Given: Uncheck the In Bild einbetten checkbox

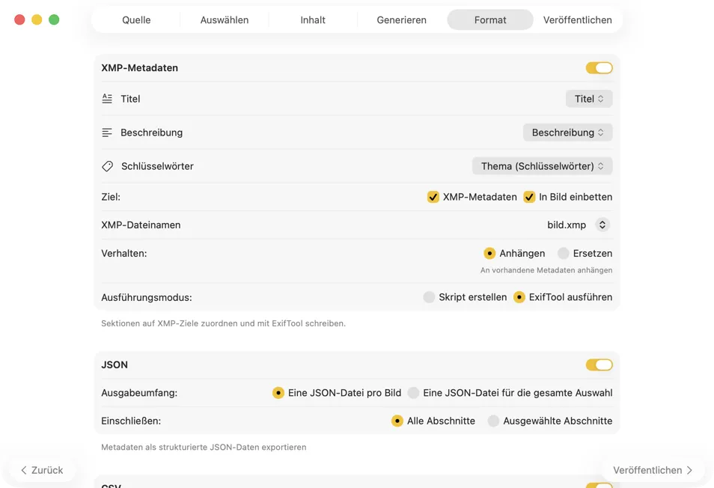Looking at the screenshot, I should pos(529,197).
